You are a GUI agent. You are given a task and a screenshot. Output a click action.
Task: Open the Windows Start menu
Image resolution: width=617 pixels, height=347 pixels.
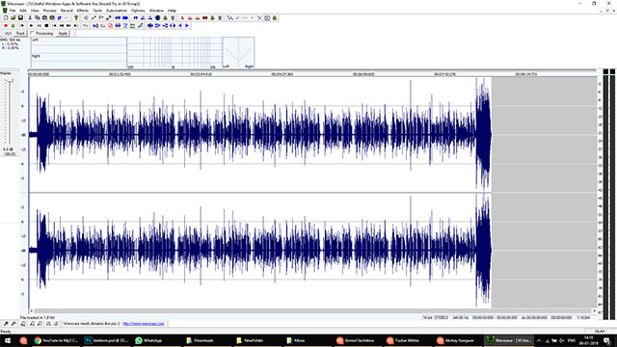point(8,340)
